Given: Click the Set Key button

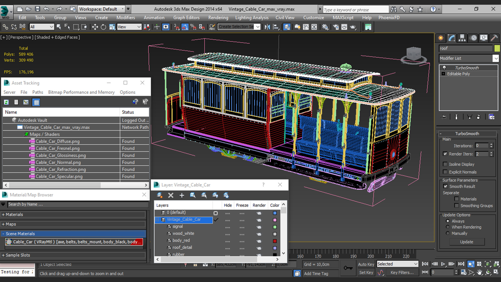Looking at the screenshot, I should pyautogui.click(x=366, y=273).
